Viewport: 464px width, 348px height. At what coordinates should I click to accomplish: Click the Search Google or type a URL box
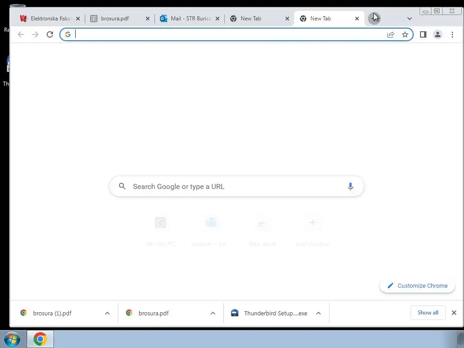(x=237, y=186)
